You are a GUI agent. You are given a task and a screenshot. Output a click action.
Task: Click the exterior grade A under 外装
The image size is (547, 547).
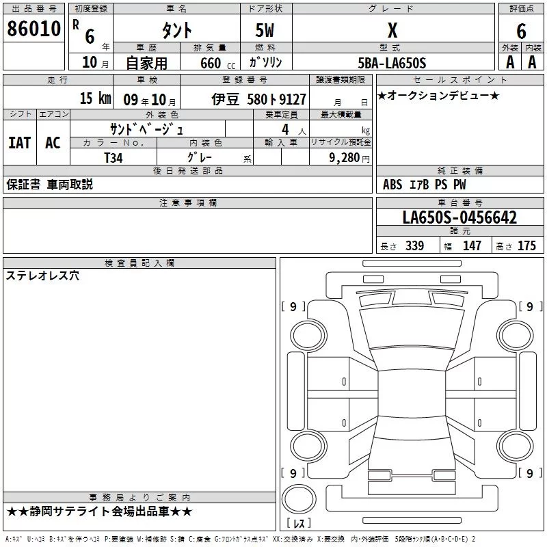click(x=509, y=62)
